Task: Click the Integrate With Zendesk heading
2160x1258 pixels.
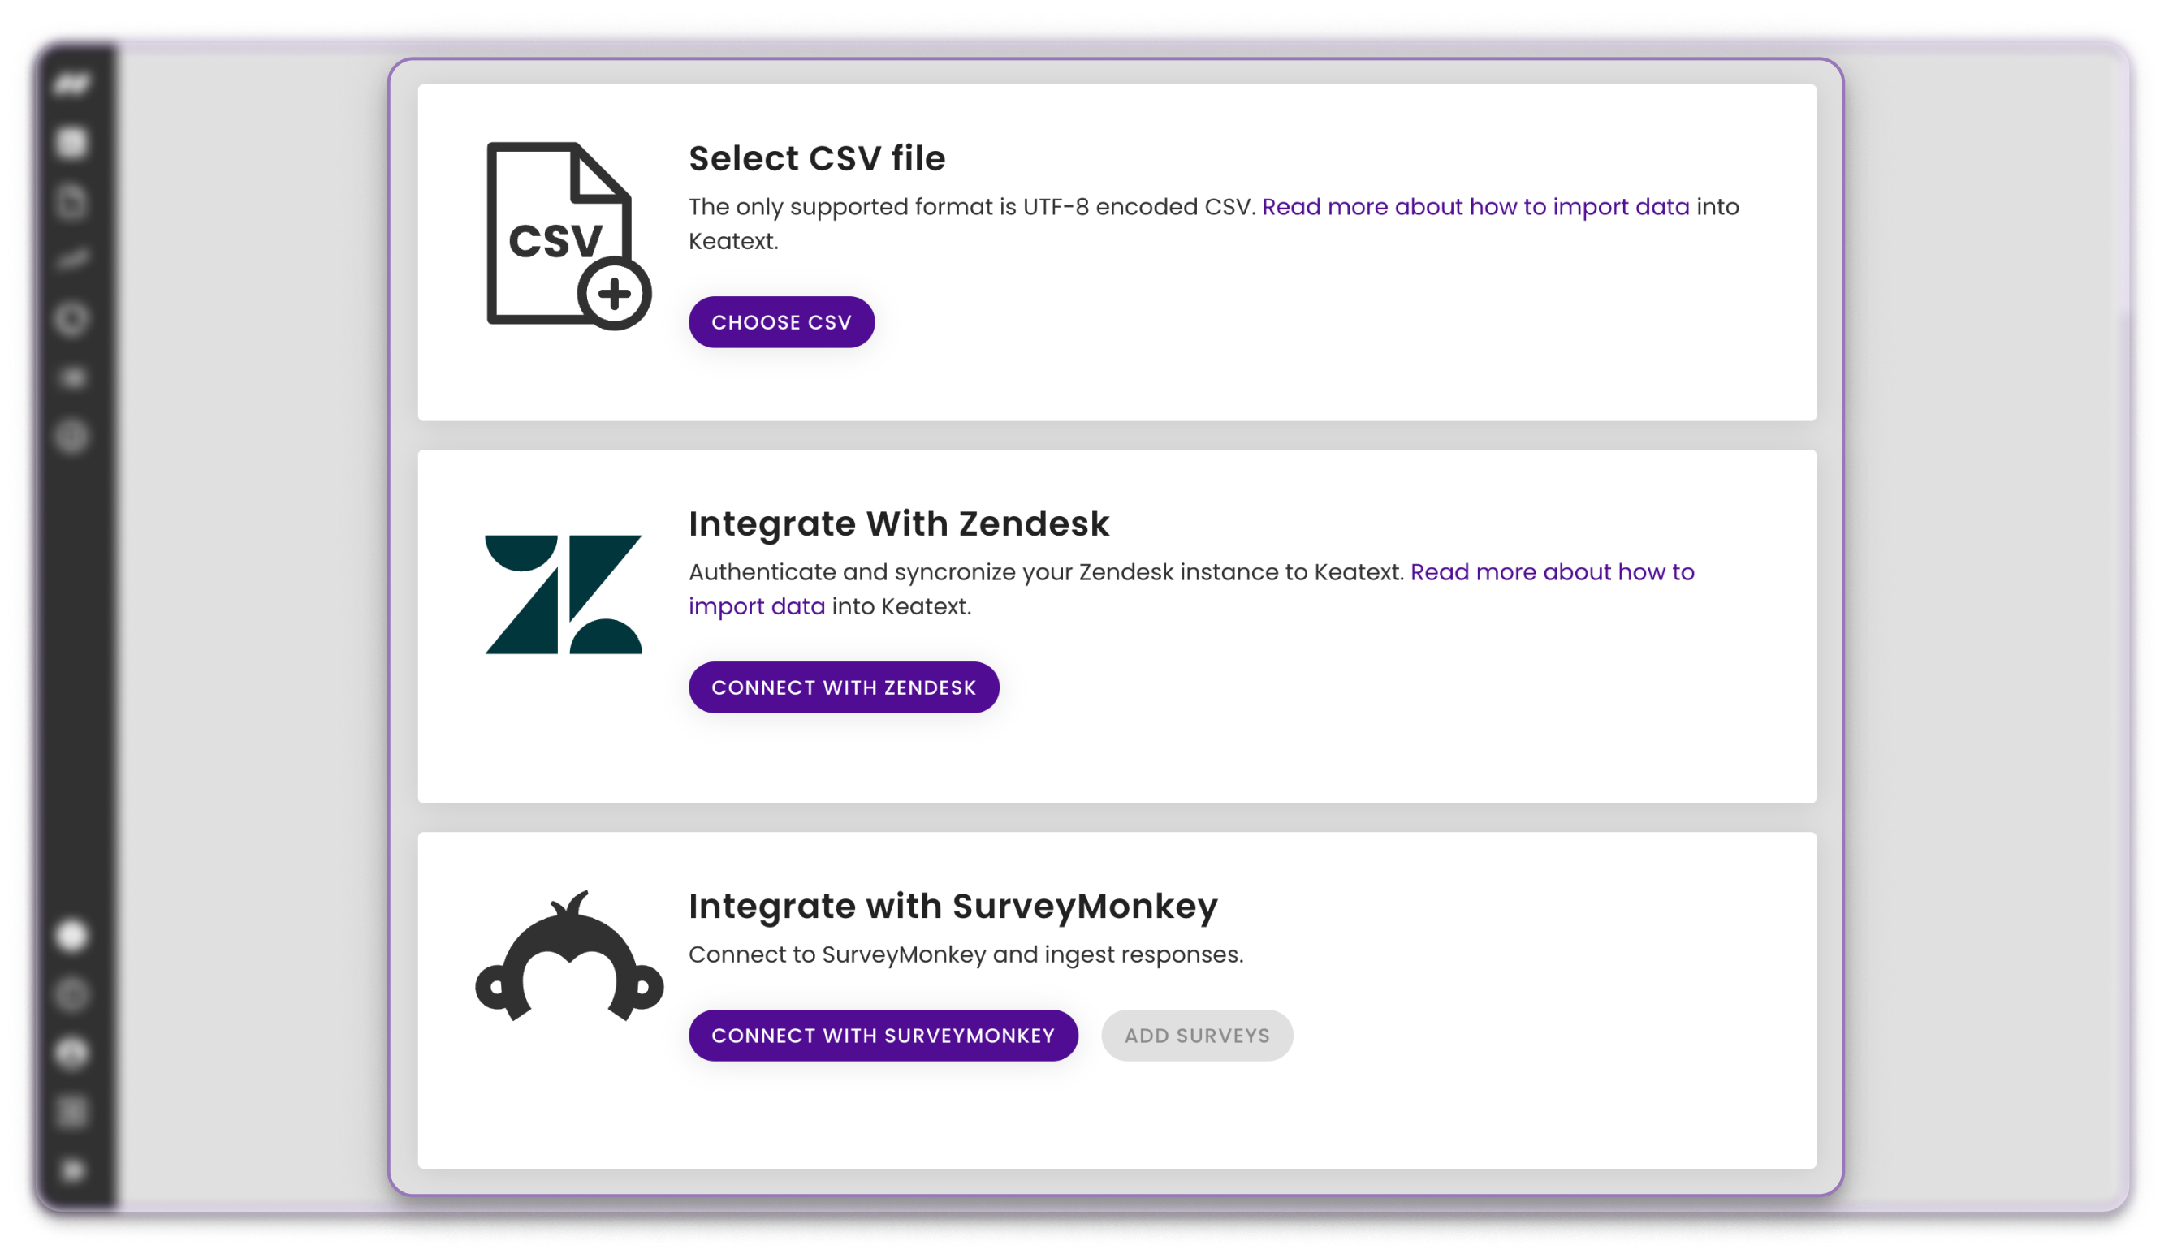Action: [898, 523]
